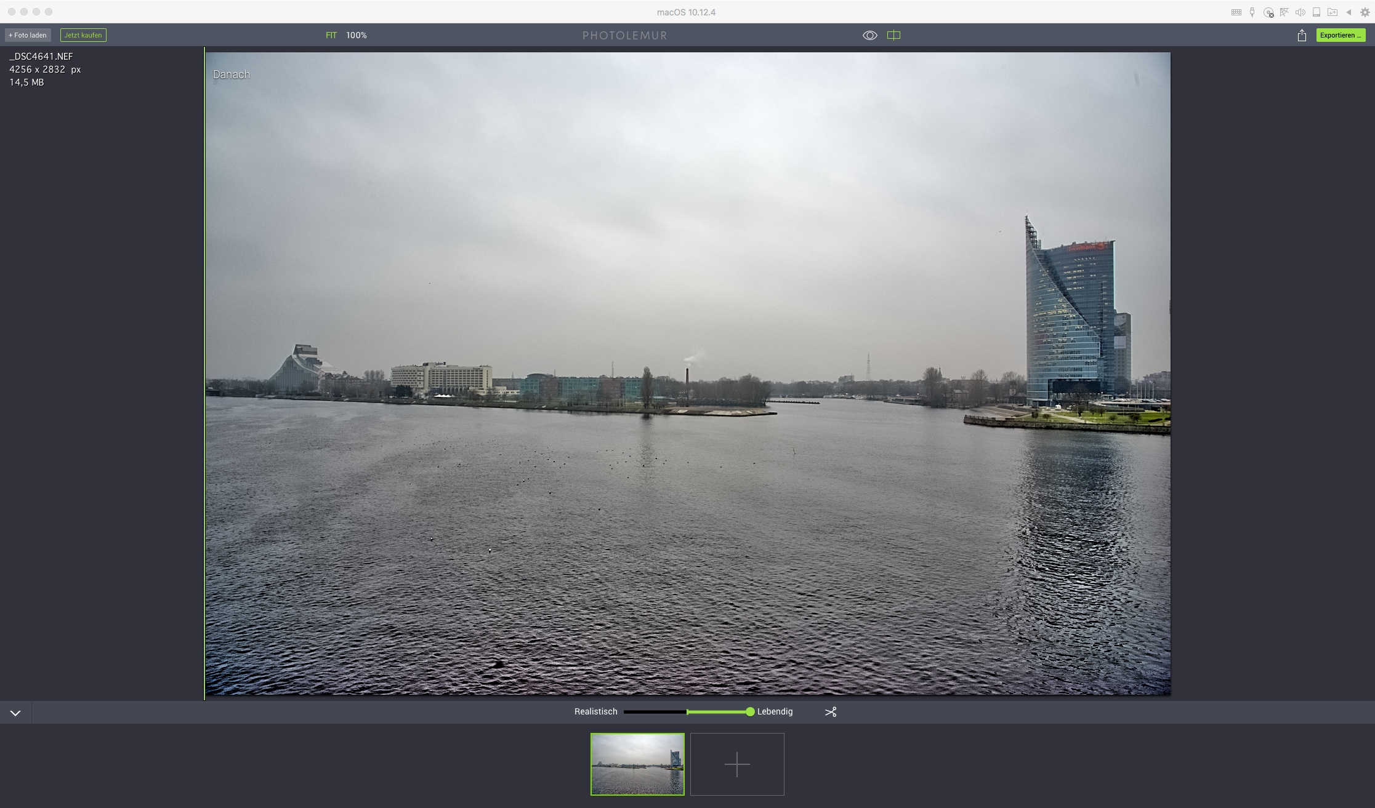The height and width of the screenshot is (808, 1375).
Task: Open the shared folders icon
Action: point(1333,12)
